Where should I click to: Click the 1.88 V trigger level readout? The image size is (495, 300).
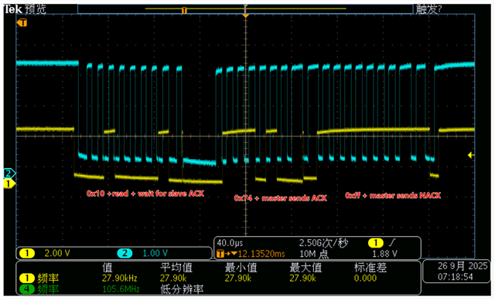click(384, 254)
